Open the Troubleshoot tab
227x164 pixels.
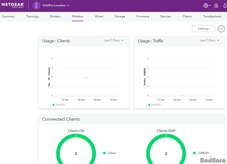[212, 16]
